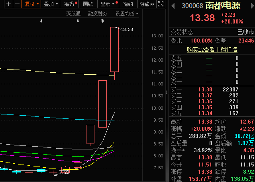
Task: Select the 画线 drawing tool
Action: [x=88, y=4]
